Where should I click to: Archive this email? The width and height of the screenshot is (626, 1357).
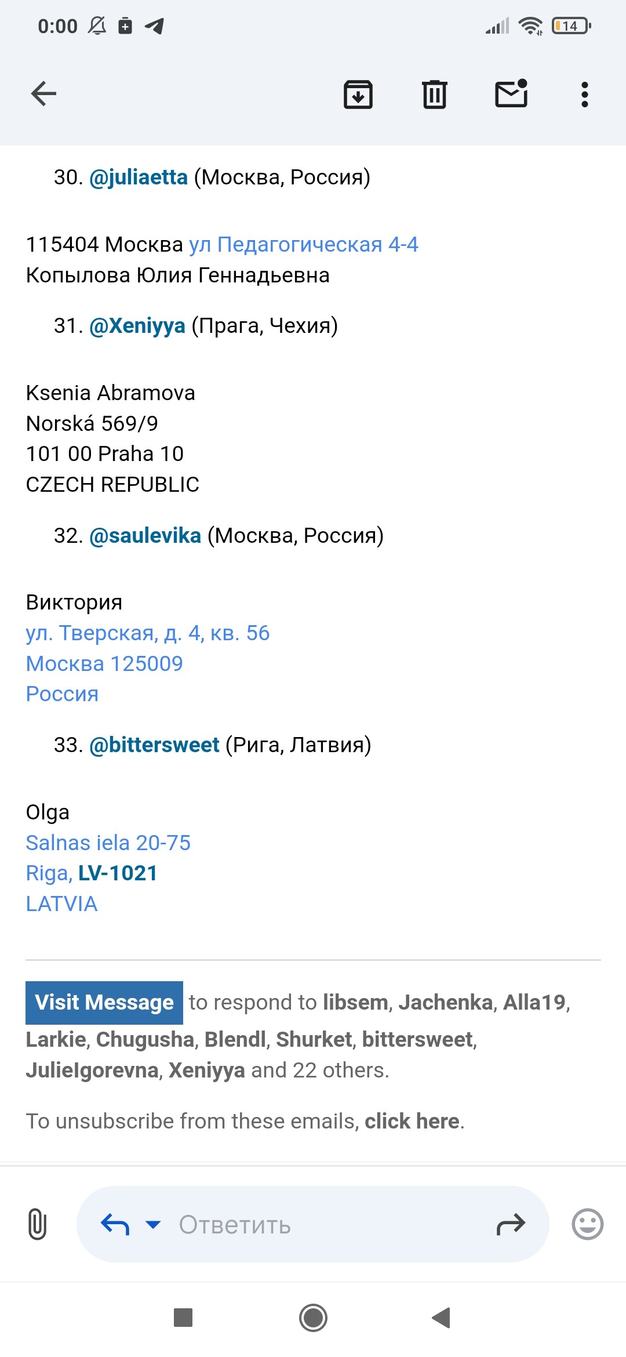click(358, 94)
